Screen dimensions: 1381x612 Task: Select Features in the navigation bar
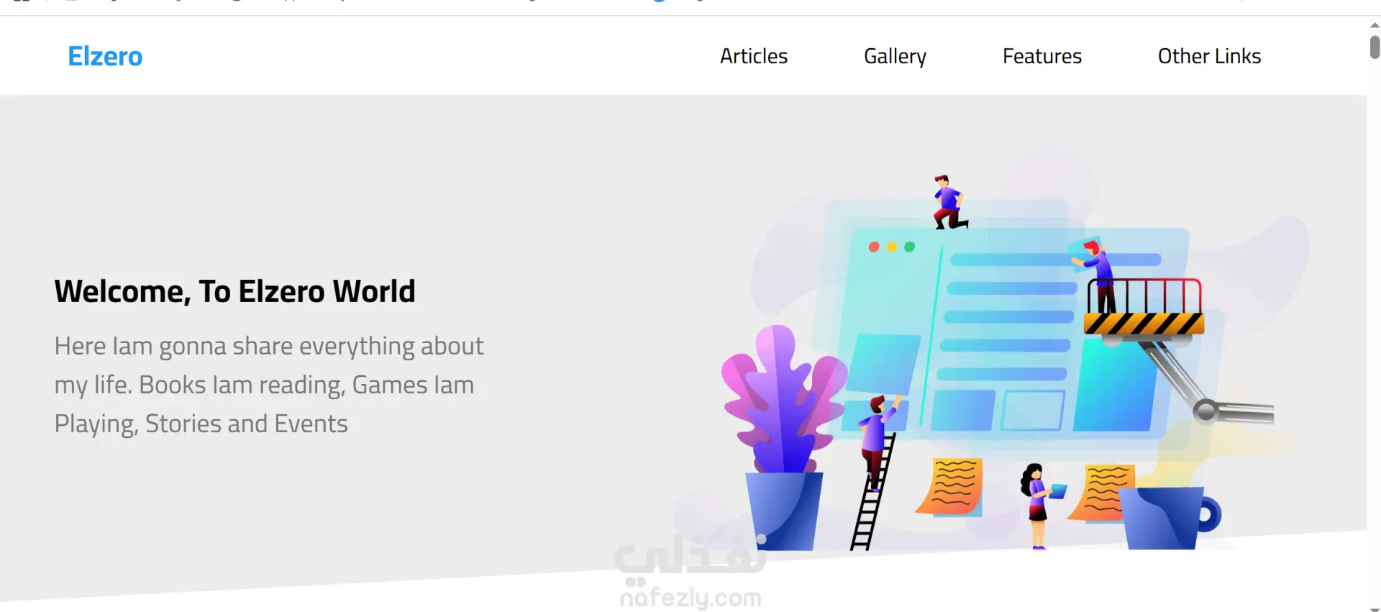pos(1042,56)
